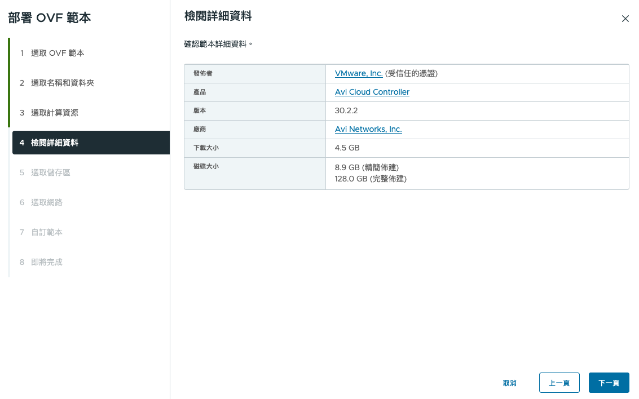Image resolution: width=639 pixels, height=399 pixels.
Task: Click the 版本 row label
Action: click(x=200, y=111)
